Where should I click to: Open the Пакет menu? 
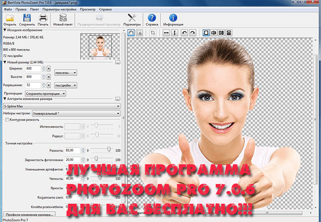click(x=35, y=9)
